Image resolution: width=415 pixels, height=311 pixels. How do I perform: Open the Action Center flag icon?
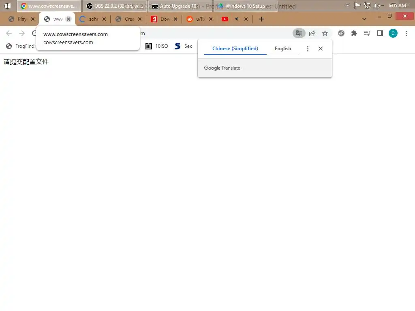(357, 6)
